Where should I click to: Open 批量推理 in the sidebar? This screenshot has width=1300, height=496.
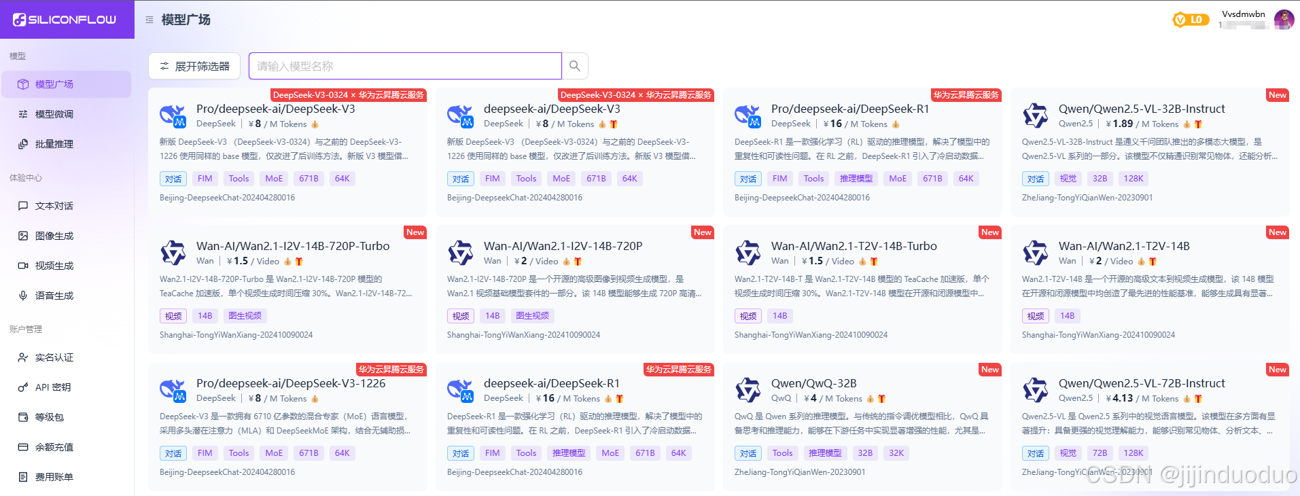tap(66, 144)
